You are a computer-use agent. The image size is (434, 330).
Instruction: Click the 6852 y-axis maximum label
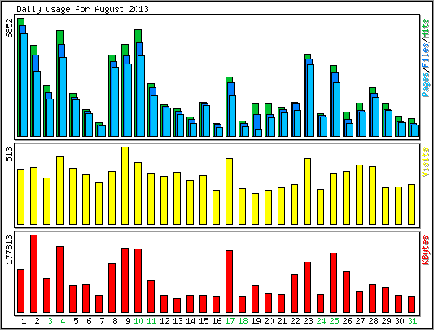[9, 28]
